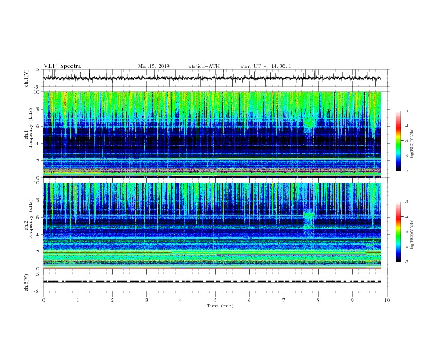Image resolution: width=436 pixels, height=337 pixels.
Task: Click time axis tick label "1"
Action: [x=78, y=300]
